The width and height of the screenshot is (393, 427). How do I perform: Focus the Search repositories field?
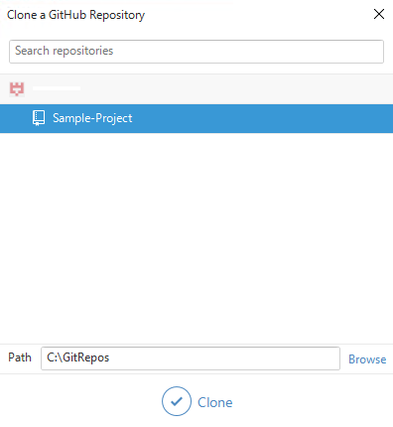tap(196, 52)
